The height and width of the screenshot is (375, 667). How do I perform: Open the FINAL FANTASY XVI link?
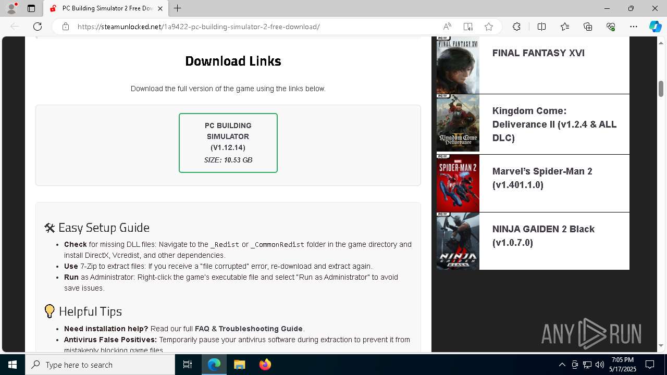pyautogui.click(x=538, y=53)
